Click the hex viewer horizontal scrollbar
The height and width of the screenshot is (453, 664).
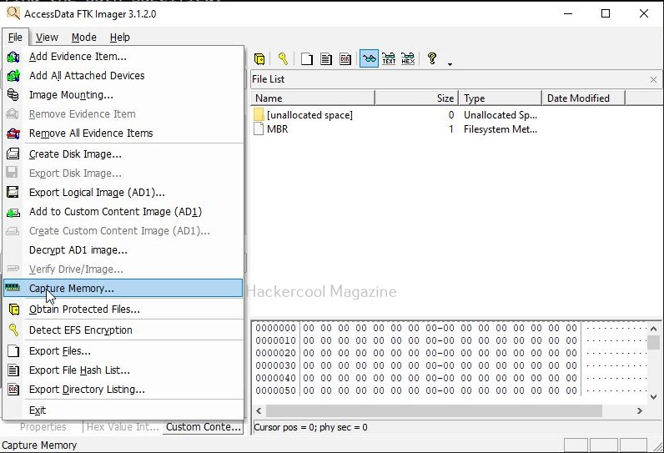[434, 410]
